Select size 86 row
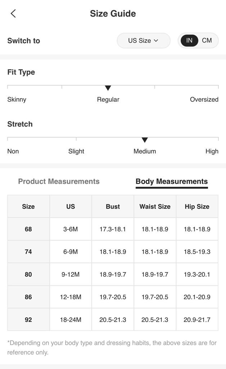This screenshot has height=369, width=226. (x=28, y=297)
